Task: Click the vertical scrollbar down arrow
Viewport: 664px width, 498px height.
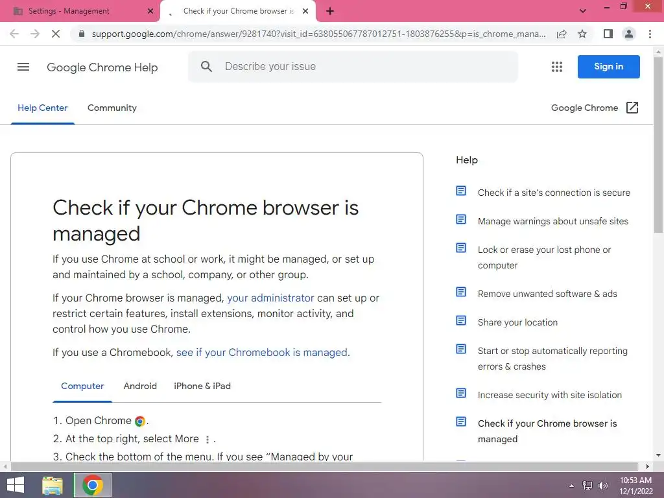Action: pos(658,456)
